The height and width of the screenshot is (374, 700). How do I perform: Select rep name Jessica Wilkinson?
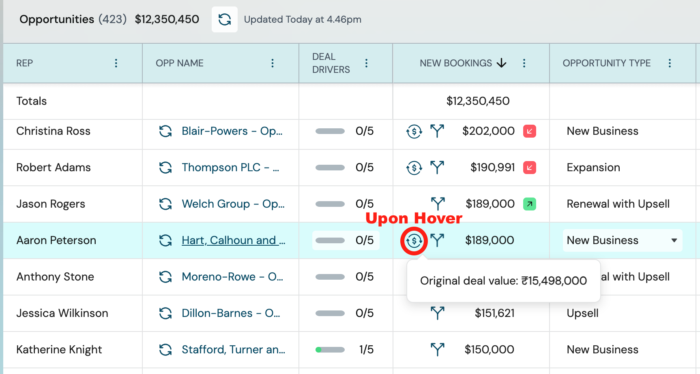click(x=62, y=313)
